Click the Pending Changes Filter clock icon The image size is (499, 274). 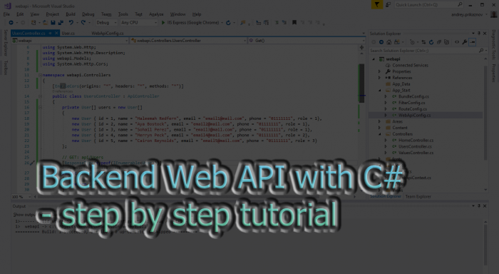point(413,42)
